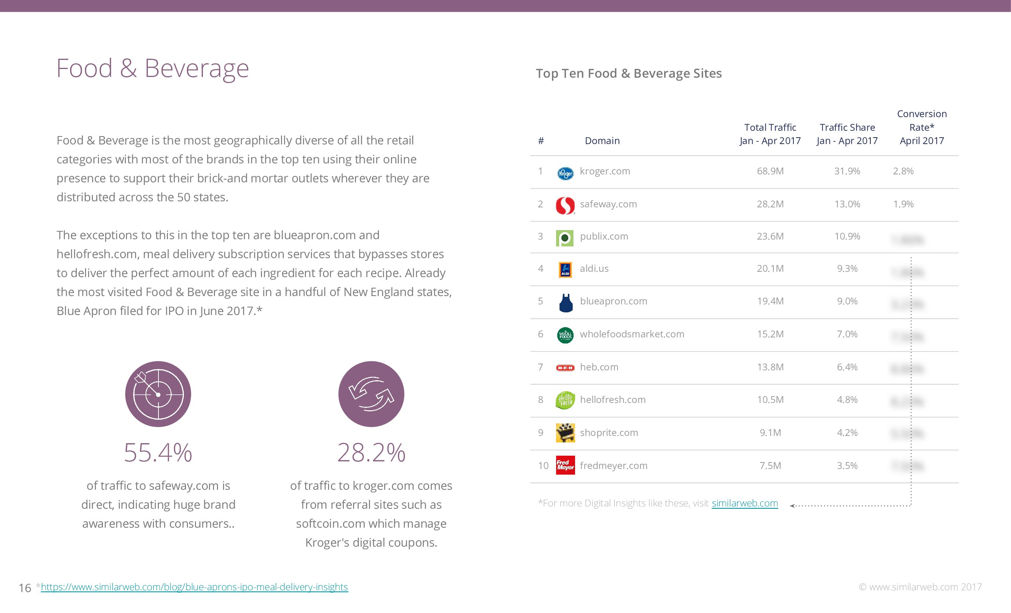Image resolution: width=1011 pixels, height=613 pixels.
Task: Click the 55.4% safeway statistic
Action: (158, 453)
